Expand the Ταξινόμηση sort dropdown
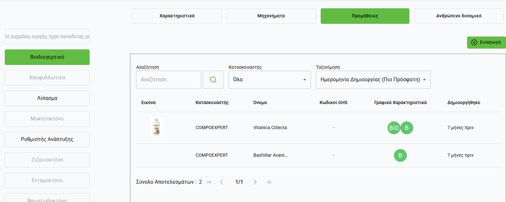The height and width of the screenshot is (202, 506). [x=373, y=80]
